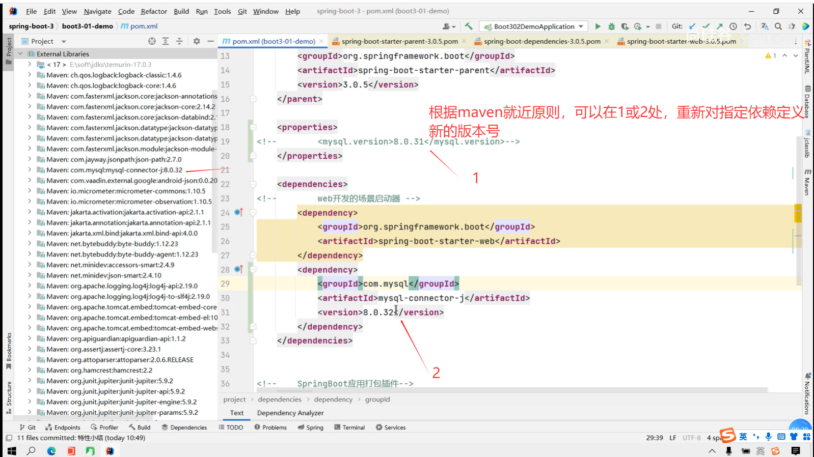Click the Stop square icon
Image resolution: width=814 pixels, height=457 pixels.
658,26
